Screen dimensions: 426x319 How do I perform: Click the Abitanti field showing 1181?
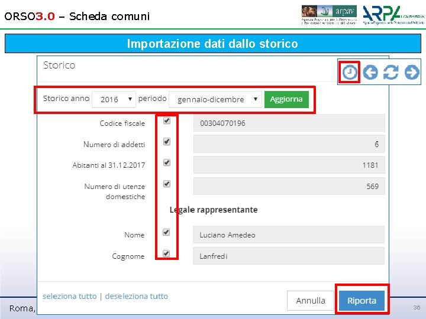point(289,165)
